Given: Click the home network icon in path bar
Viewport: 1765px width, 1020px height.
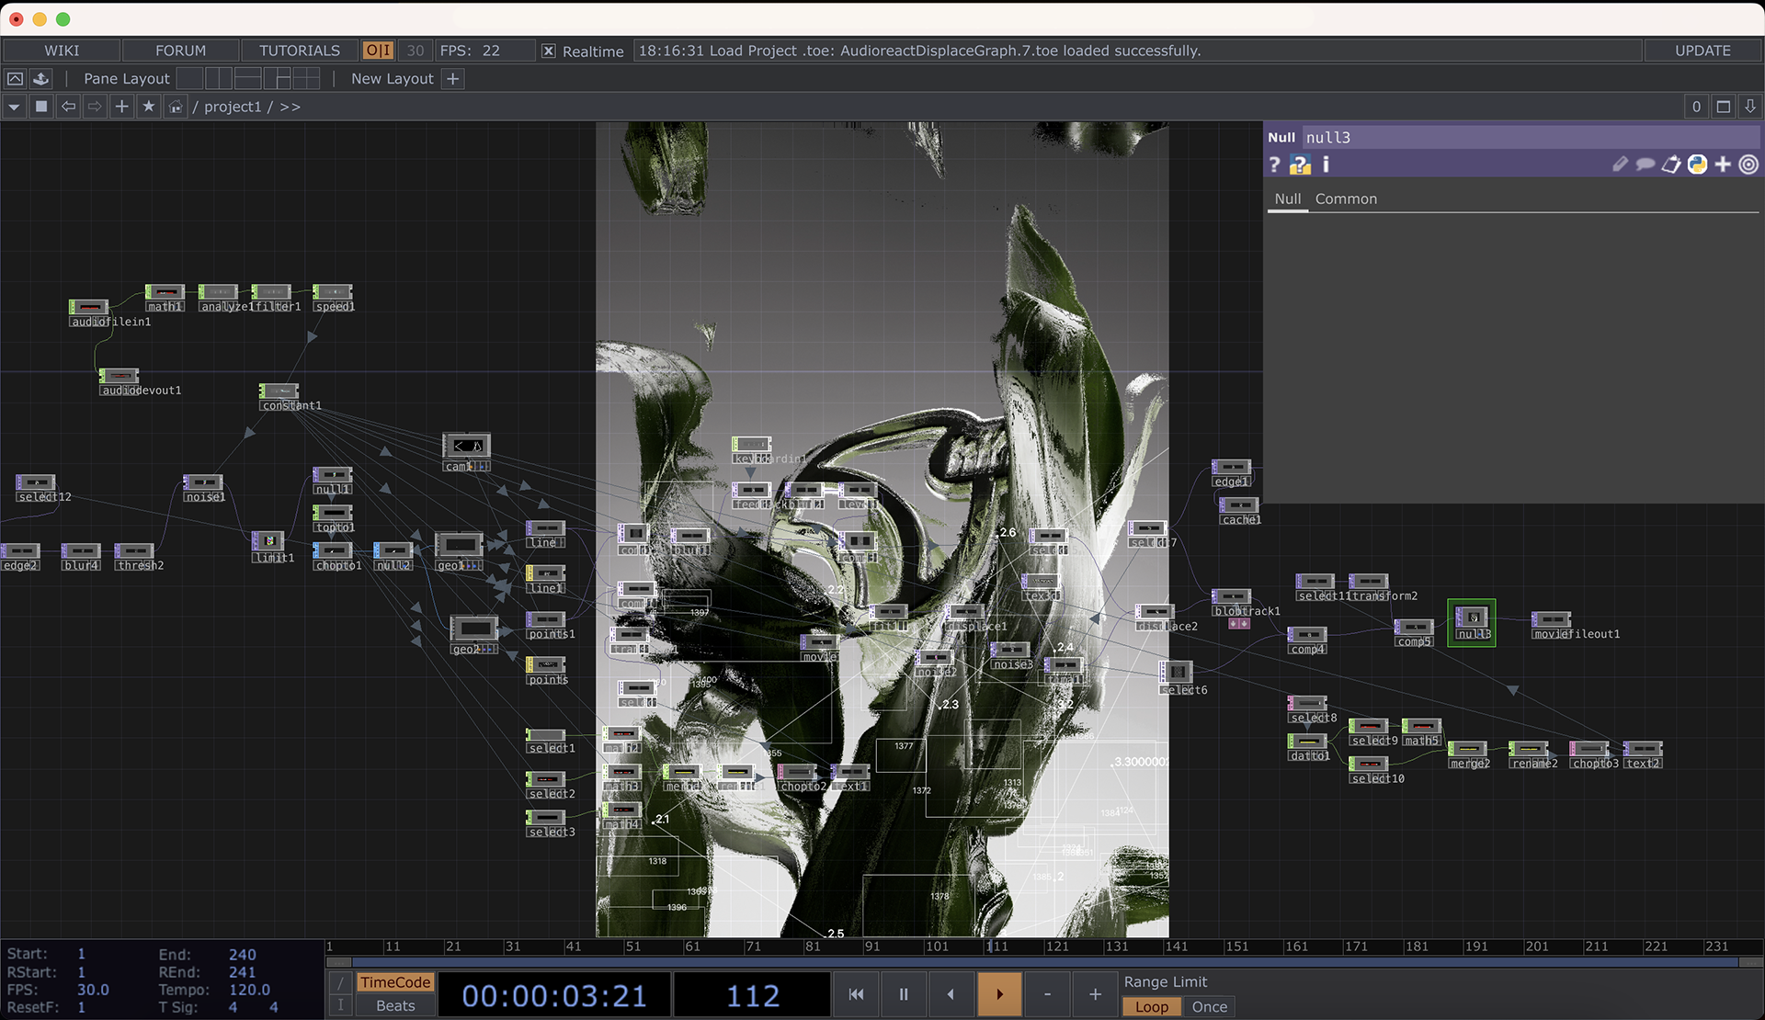Looking at the screenshot, I should (x=175, y=107).
